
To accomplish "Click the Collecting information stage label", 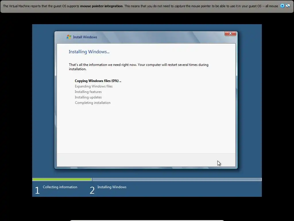I will (60, 187).
